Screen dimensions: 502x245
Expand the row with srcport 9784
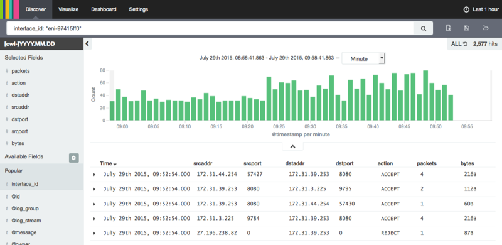point(94,219)
